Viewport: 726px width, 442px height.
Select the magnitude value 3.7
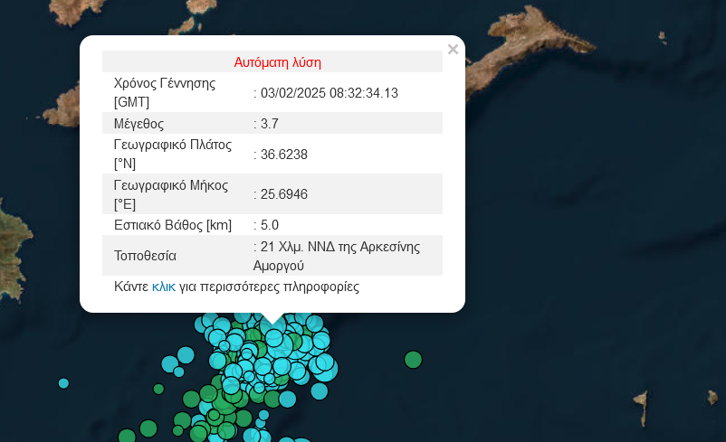pos(270,124)
